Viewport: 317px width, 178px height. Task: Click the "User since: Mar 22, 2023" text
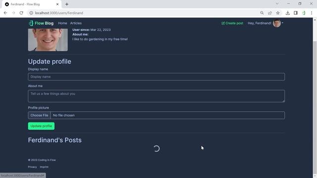tap(92, 30)
